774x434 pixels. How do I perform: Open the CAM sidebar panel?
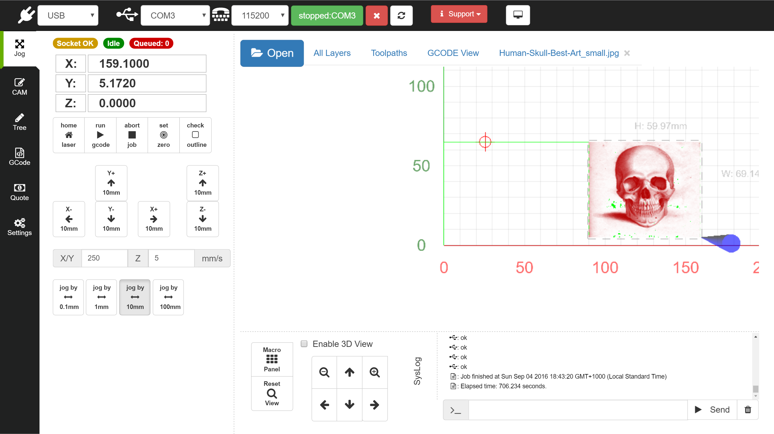click(x=20, y=87)
